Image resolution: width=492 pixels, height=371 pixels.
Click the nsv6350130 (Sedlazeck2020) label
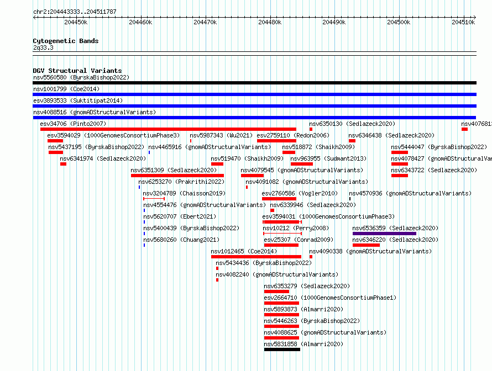(352, 124)
